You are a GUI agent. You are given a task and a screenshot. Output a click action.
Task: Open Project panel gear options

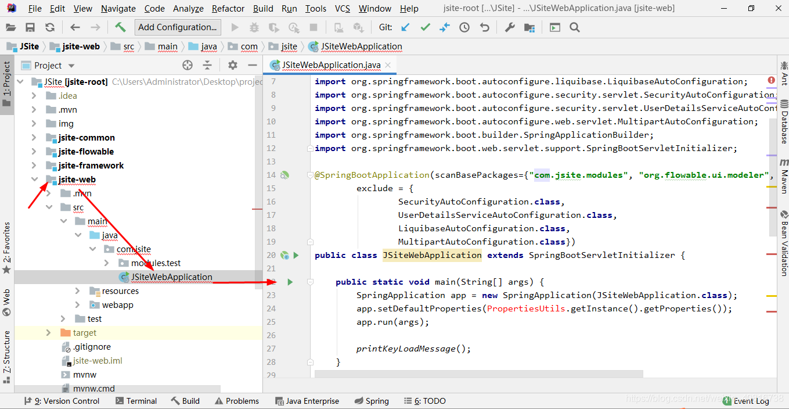pyautogui.click(x=233, y=65)
